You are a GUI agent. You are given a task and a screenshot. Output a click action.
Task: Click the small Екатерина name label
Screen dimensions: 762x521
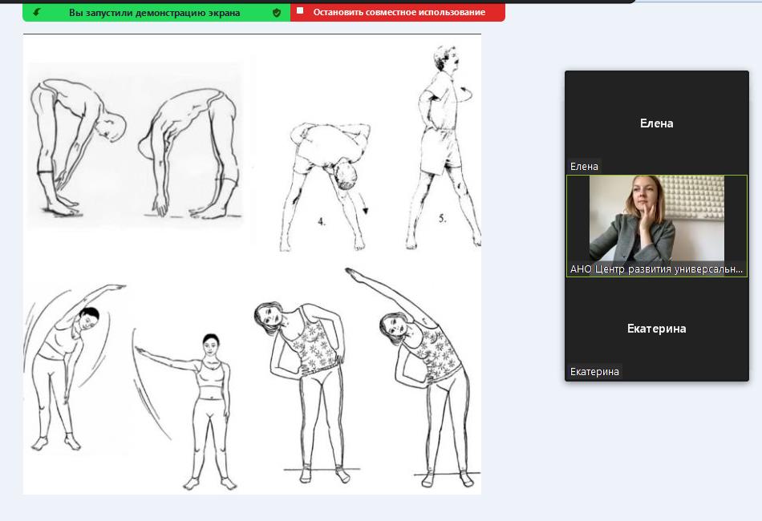[x=594, y=371]
